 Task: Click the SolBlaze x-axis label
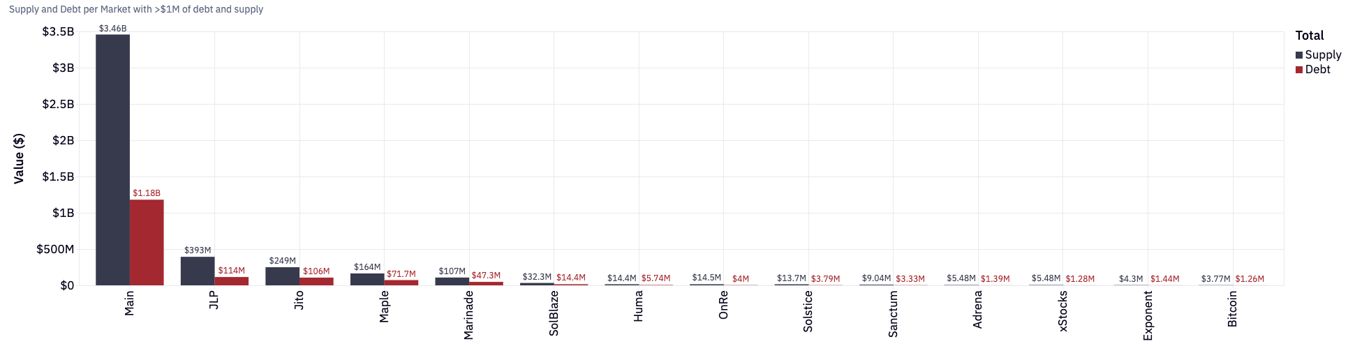click(554, 313)
